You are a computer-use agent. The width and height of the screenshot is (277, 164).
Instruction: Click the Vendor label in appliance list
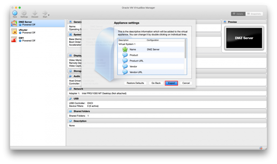click(x=133, y=67)
